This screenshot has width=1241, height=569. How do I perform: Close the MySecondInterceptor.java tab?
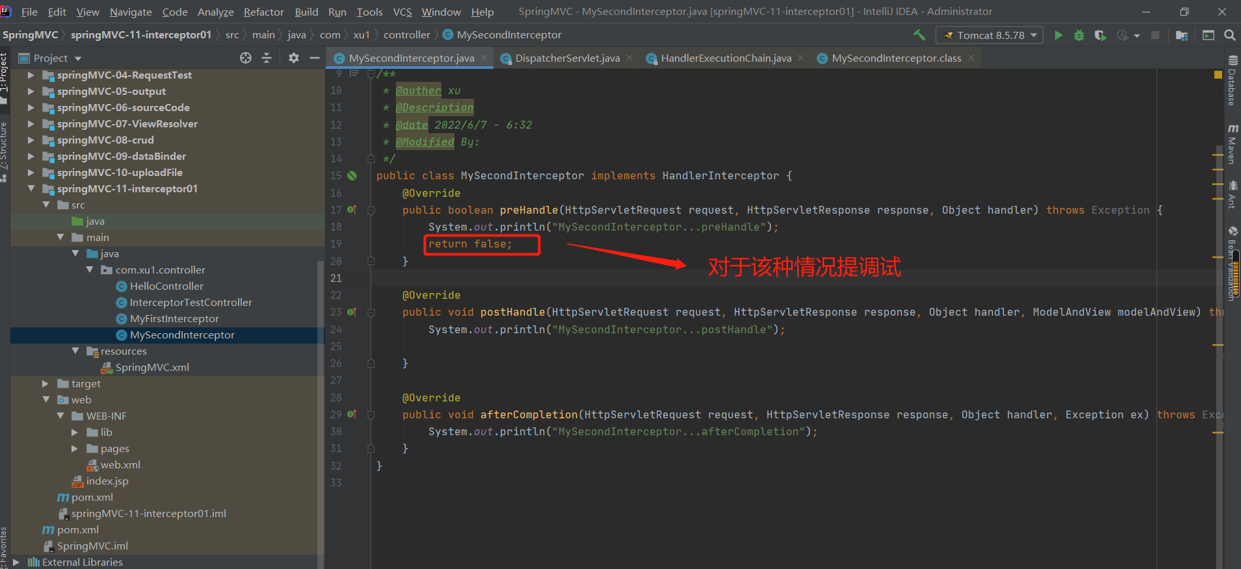click(x=484, y=58)
